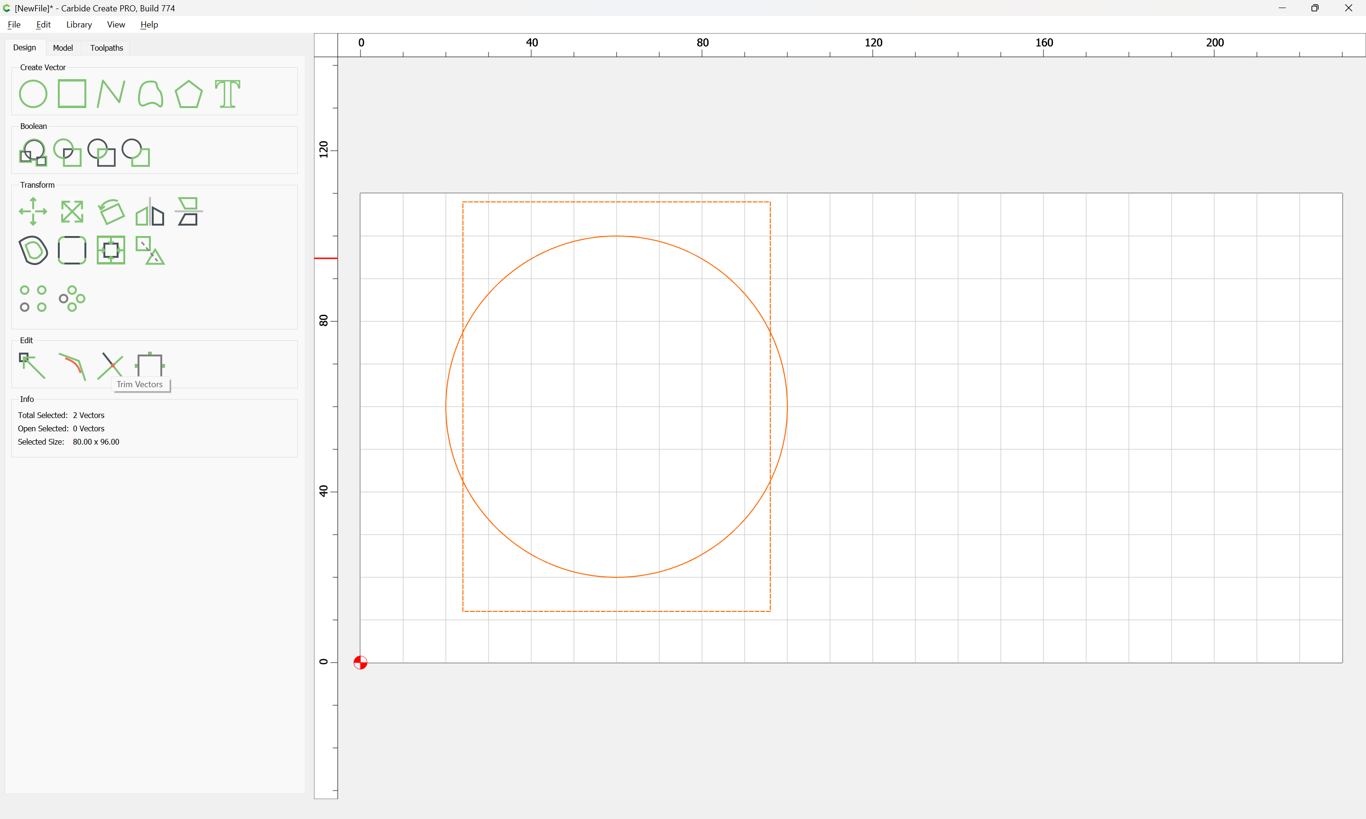Select the Create Rectangle tool
Image resolution: width=1366 pixels, height=819 pixels.
[x=72, y=94]
